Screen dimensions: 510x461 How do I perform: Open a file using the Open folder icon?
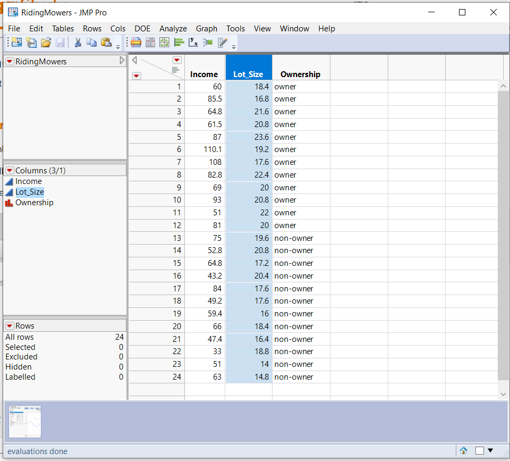pyautogui.click(x=47, y=43)
